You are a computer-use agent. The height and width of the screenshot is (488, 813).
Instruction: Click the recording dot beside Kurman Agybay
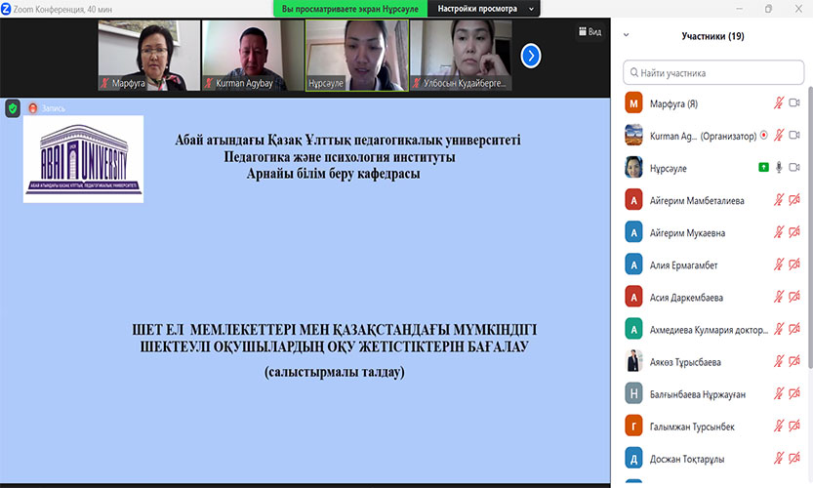pos(763,136)
